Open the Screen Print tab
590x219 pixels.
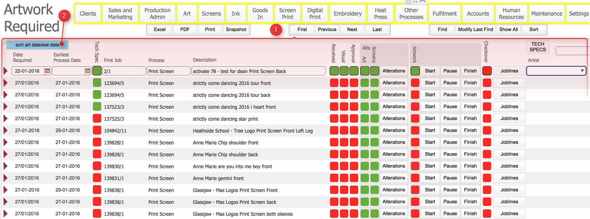pos(288,14)
